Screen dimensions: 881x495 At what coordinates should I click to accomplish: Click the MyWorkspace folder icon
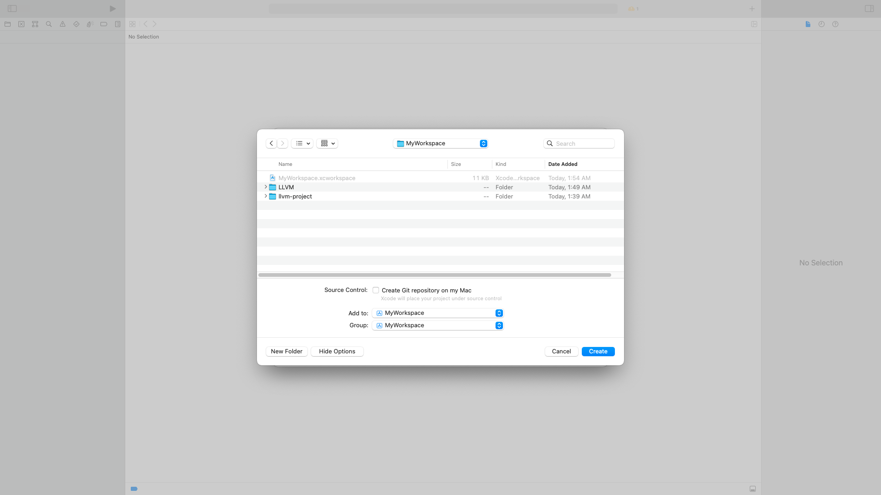(400, 143)
